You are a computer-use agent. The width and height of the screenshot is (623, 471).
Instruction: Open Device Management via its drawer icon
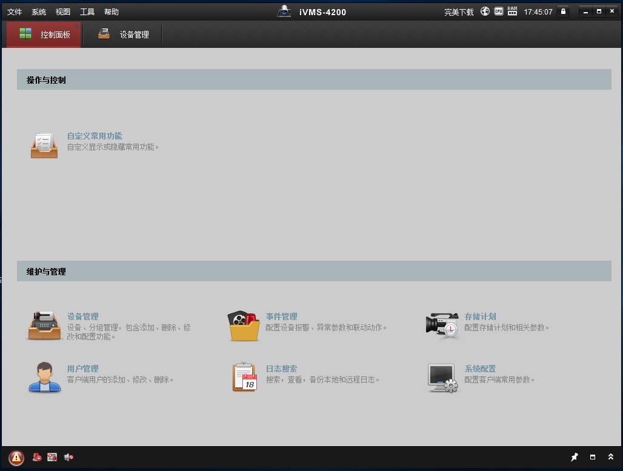44,326
